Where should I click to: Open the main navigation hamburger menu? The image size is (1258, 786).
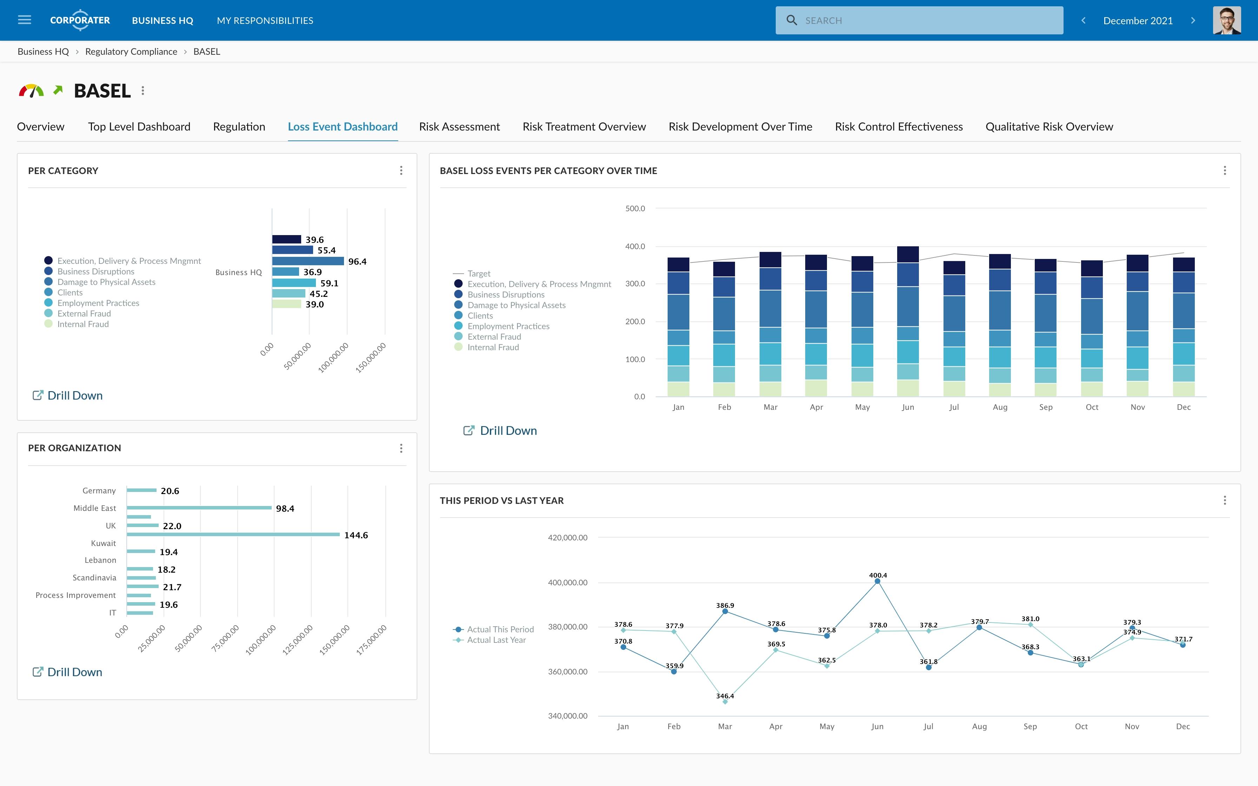tap(25, 20)
